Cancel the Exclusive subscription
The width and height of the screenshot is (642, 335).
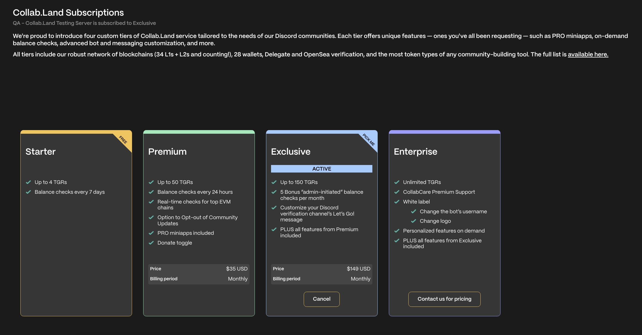pos(322,299)
